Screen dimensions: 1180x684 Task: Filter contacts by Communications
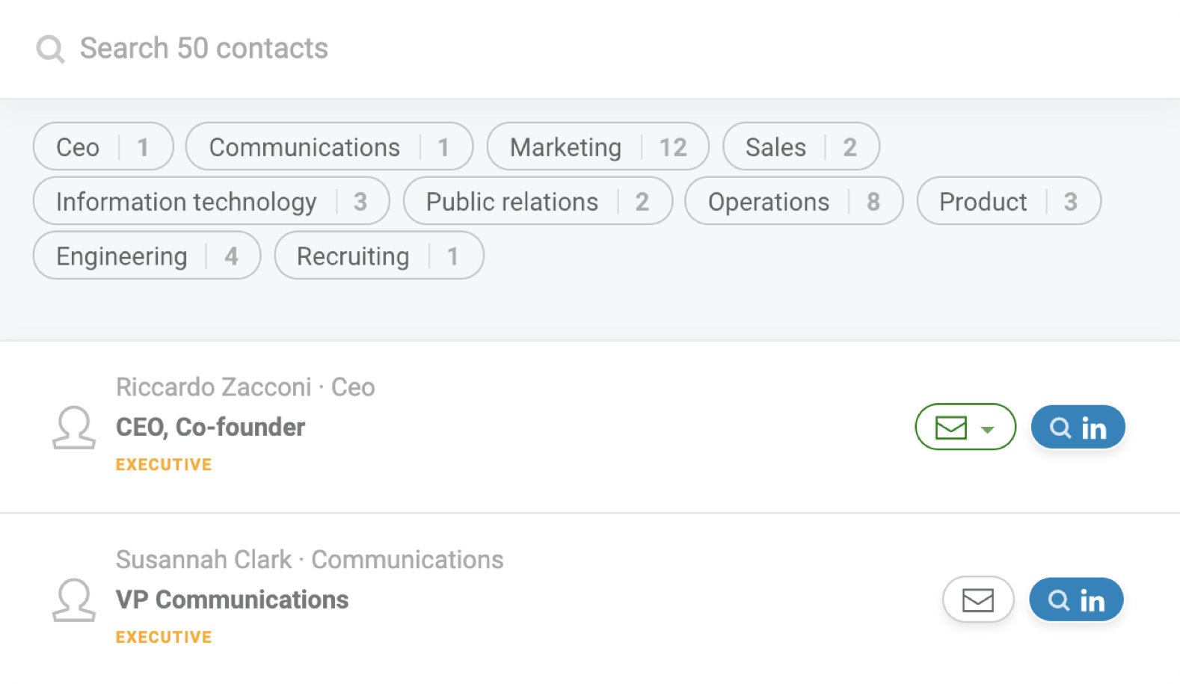click(329, 147)
